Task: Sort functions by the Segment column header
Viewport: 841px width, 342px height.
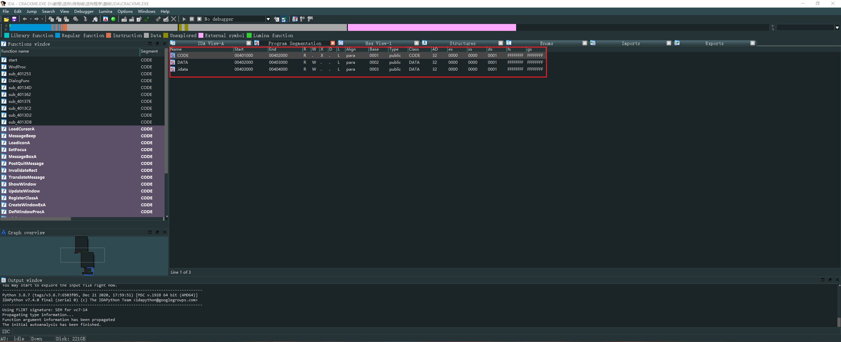Action: pos(152,51)
